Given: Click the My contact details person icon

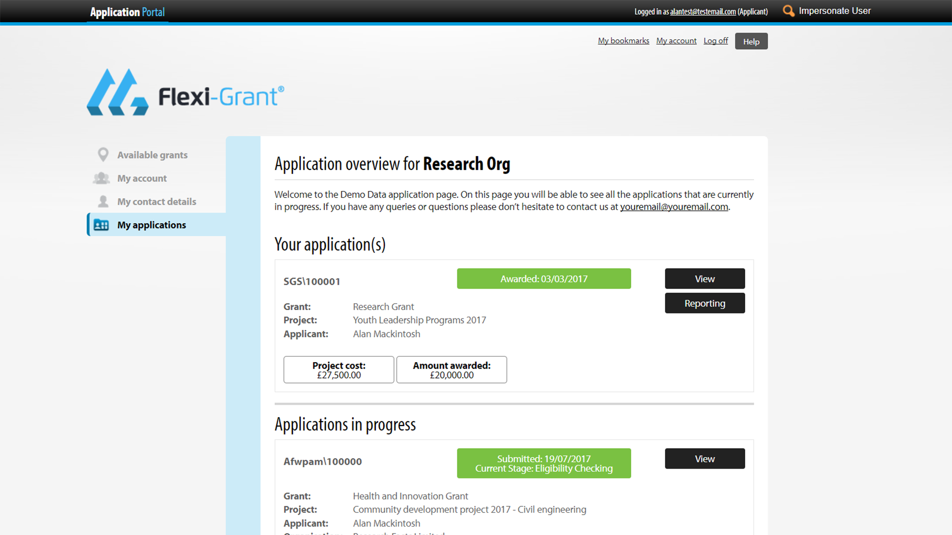Looking at the screenshot, I should [x=103, y=201].
